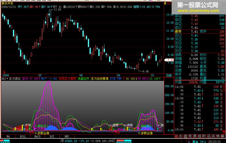Switch to the RSI indicator tab
226x143 pixels.
pos(52,136)
